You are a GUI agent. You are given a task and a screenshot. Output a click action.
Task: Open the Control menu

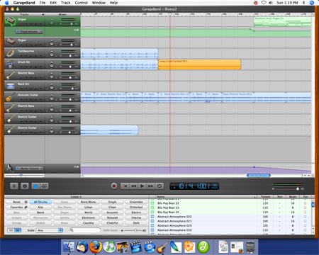82,3
